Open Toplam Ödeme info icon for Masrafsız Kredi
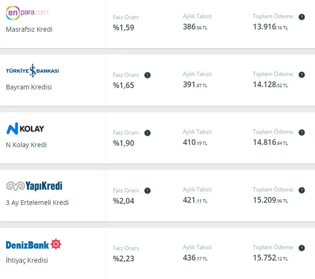 tap(302, 16)
